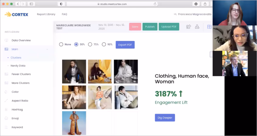Open Data Overview in sidebar
The height and width of the screenshot is (136, 257).
point(21,40)
